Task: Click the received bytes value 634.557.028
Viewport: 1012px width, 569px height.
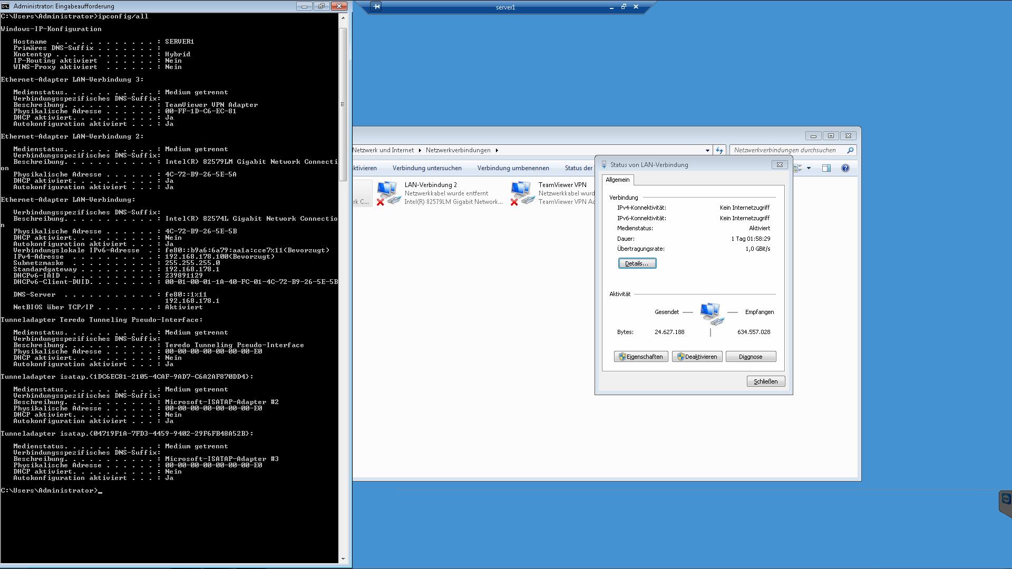Action: pos(754,332)
